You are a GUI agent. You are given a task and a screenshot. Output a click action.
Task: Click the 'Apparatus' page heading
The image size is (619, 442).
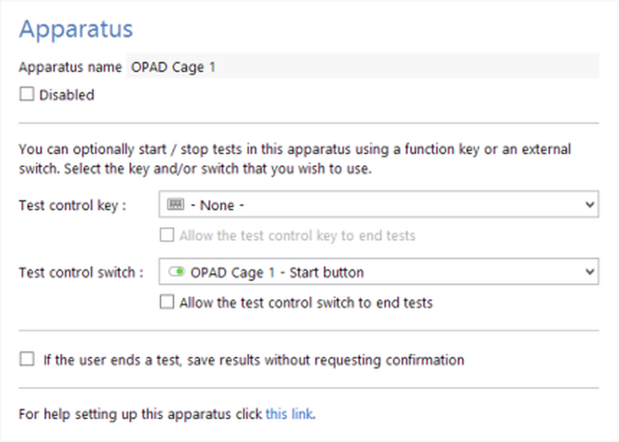point(76,30)
